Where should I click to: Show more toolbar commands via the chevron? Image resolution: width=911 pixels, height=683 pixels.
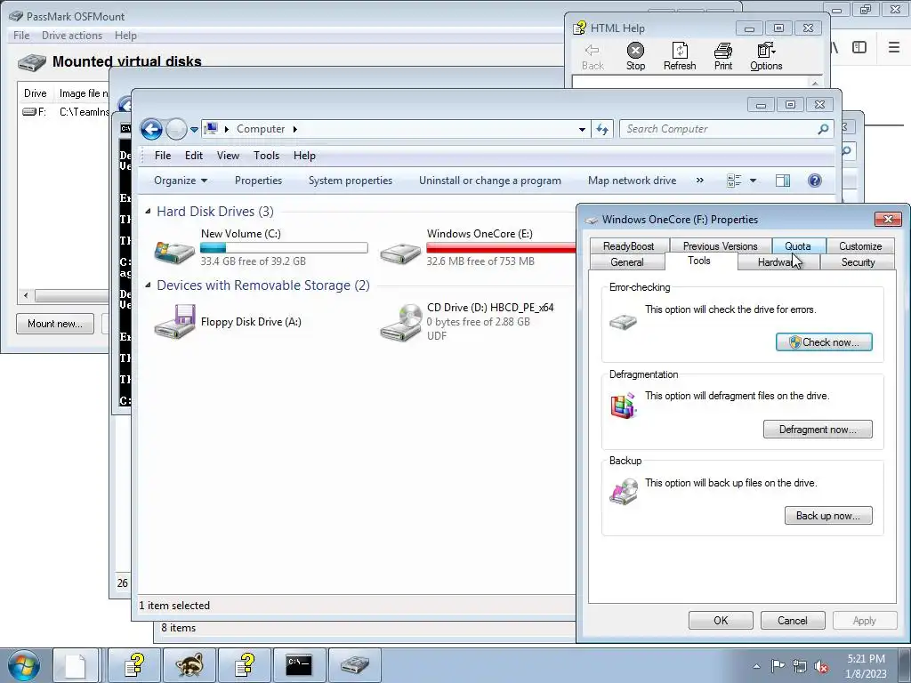[700, 181]
